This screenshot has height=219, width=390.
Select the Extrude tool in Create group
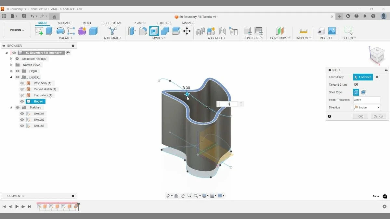49,31
